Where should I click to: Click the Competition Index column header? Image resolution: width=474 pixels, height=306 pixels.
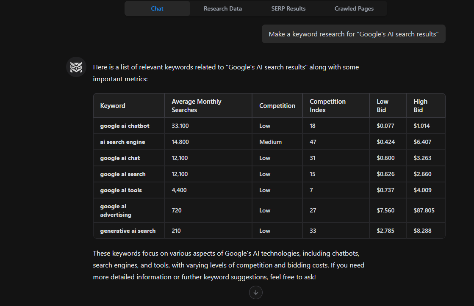coord(327,105)
